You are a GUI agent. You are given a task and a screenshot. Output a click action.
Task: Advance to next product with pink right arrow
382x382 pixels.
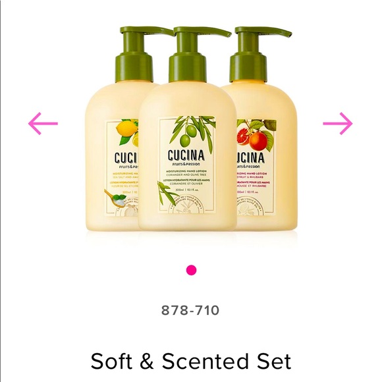(x=338, y=124)
